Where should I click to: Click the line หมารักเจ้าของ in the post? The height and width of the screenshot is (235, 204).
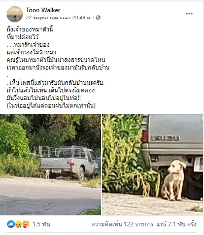[x=31, y=45]
